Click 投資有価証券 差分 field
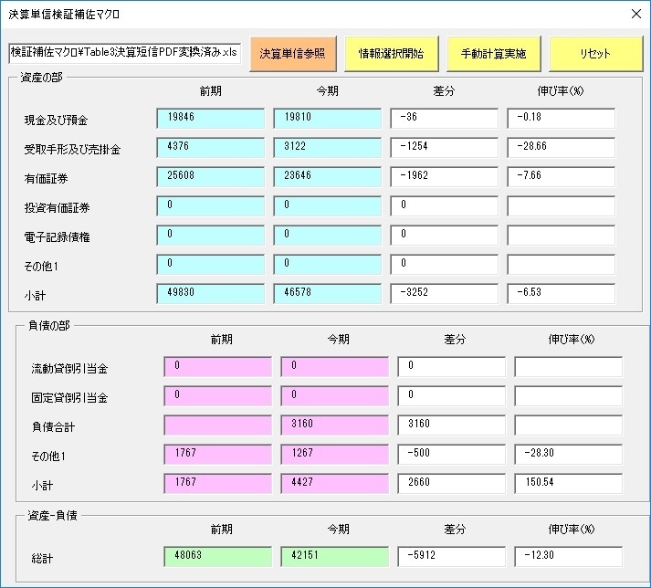Image resolution: width=651 pixels, height=588 pixels. 445,206
